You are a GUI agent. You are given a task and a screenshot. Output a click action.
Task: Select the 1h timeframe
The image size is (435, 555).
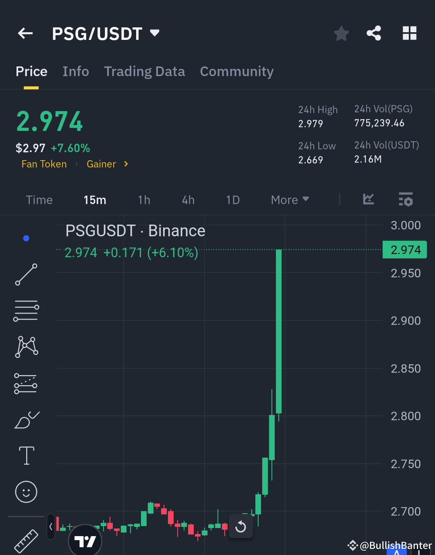coord(144,200)
